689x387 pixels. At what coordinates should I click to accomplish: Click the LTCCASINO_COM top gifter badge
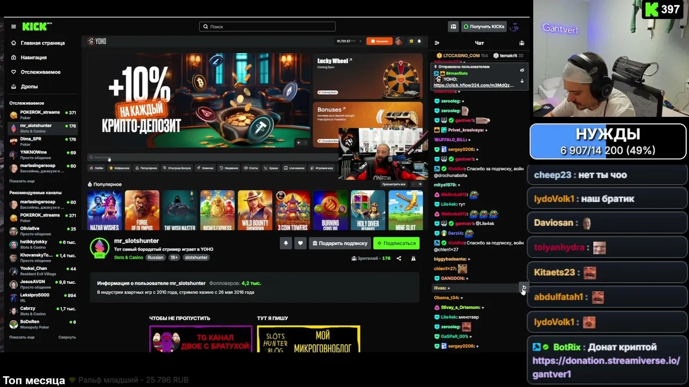pos(462,55)
